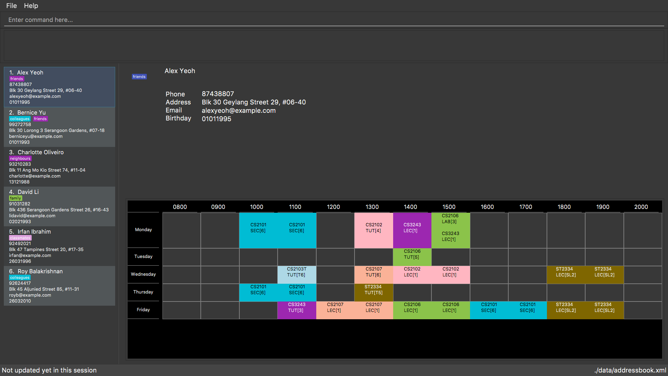Click Roy Balakrishnan's colleagues tag
Screen dimensions: 668x376
[x=20, y=277]
